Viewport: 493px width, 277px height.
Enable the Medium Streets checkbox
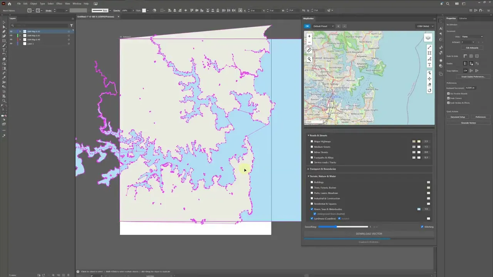[312, 147]
